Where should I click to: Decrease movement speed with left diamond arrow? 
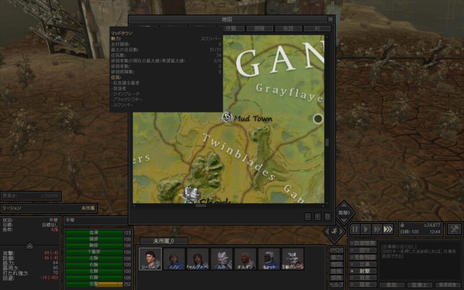tap(327, 231)
